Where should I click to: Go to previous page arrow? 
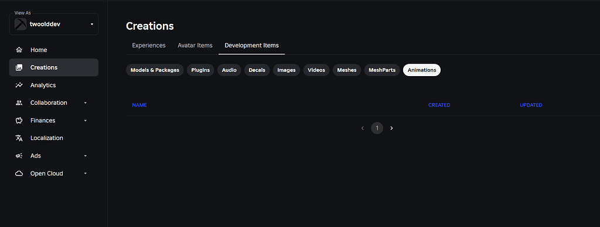(x=363, y=128)
